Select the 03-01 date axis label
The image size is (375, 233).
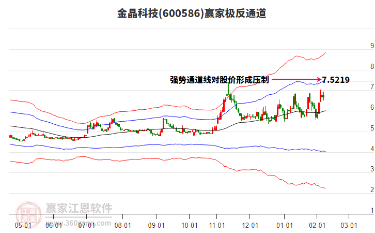tap(349, 225)
